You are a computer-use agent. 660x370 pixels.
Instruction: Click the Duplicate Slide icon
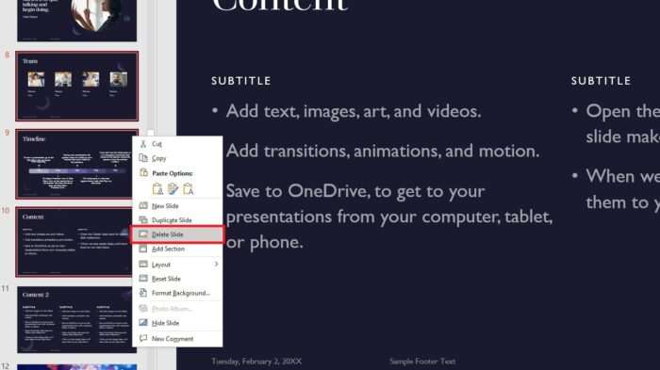click(x=143, y=220)
